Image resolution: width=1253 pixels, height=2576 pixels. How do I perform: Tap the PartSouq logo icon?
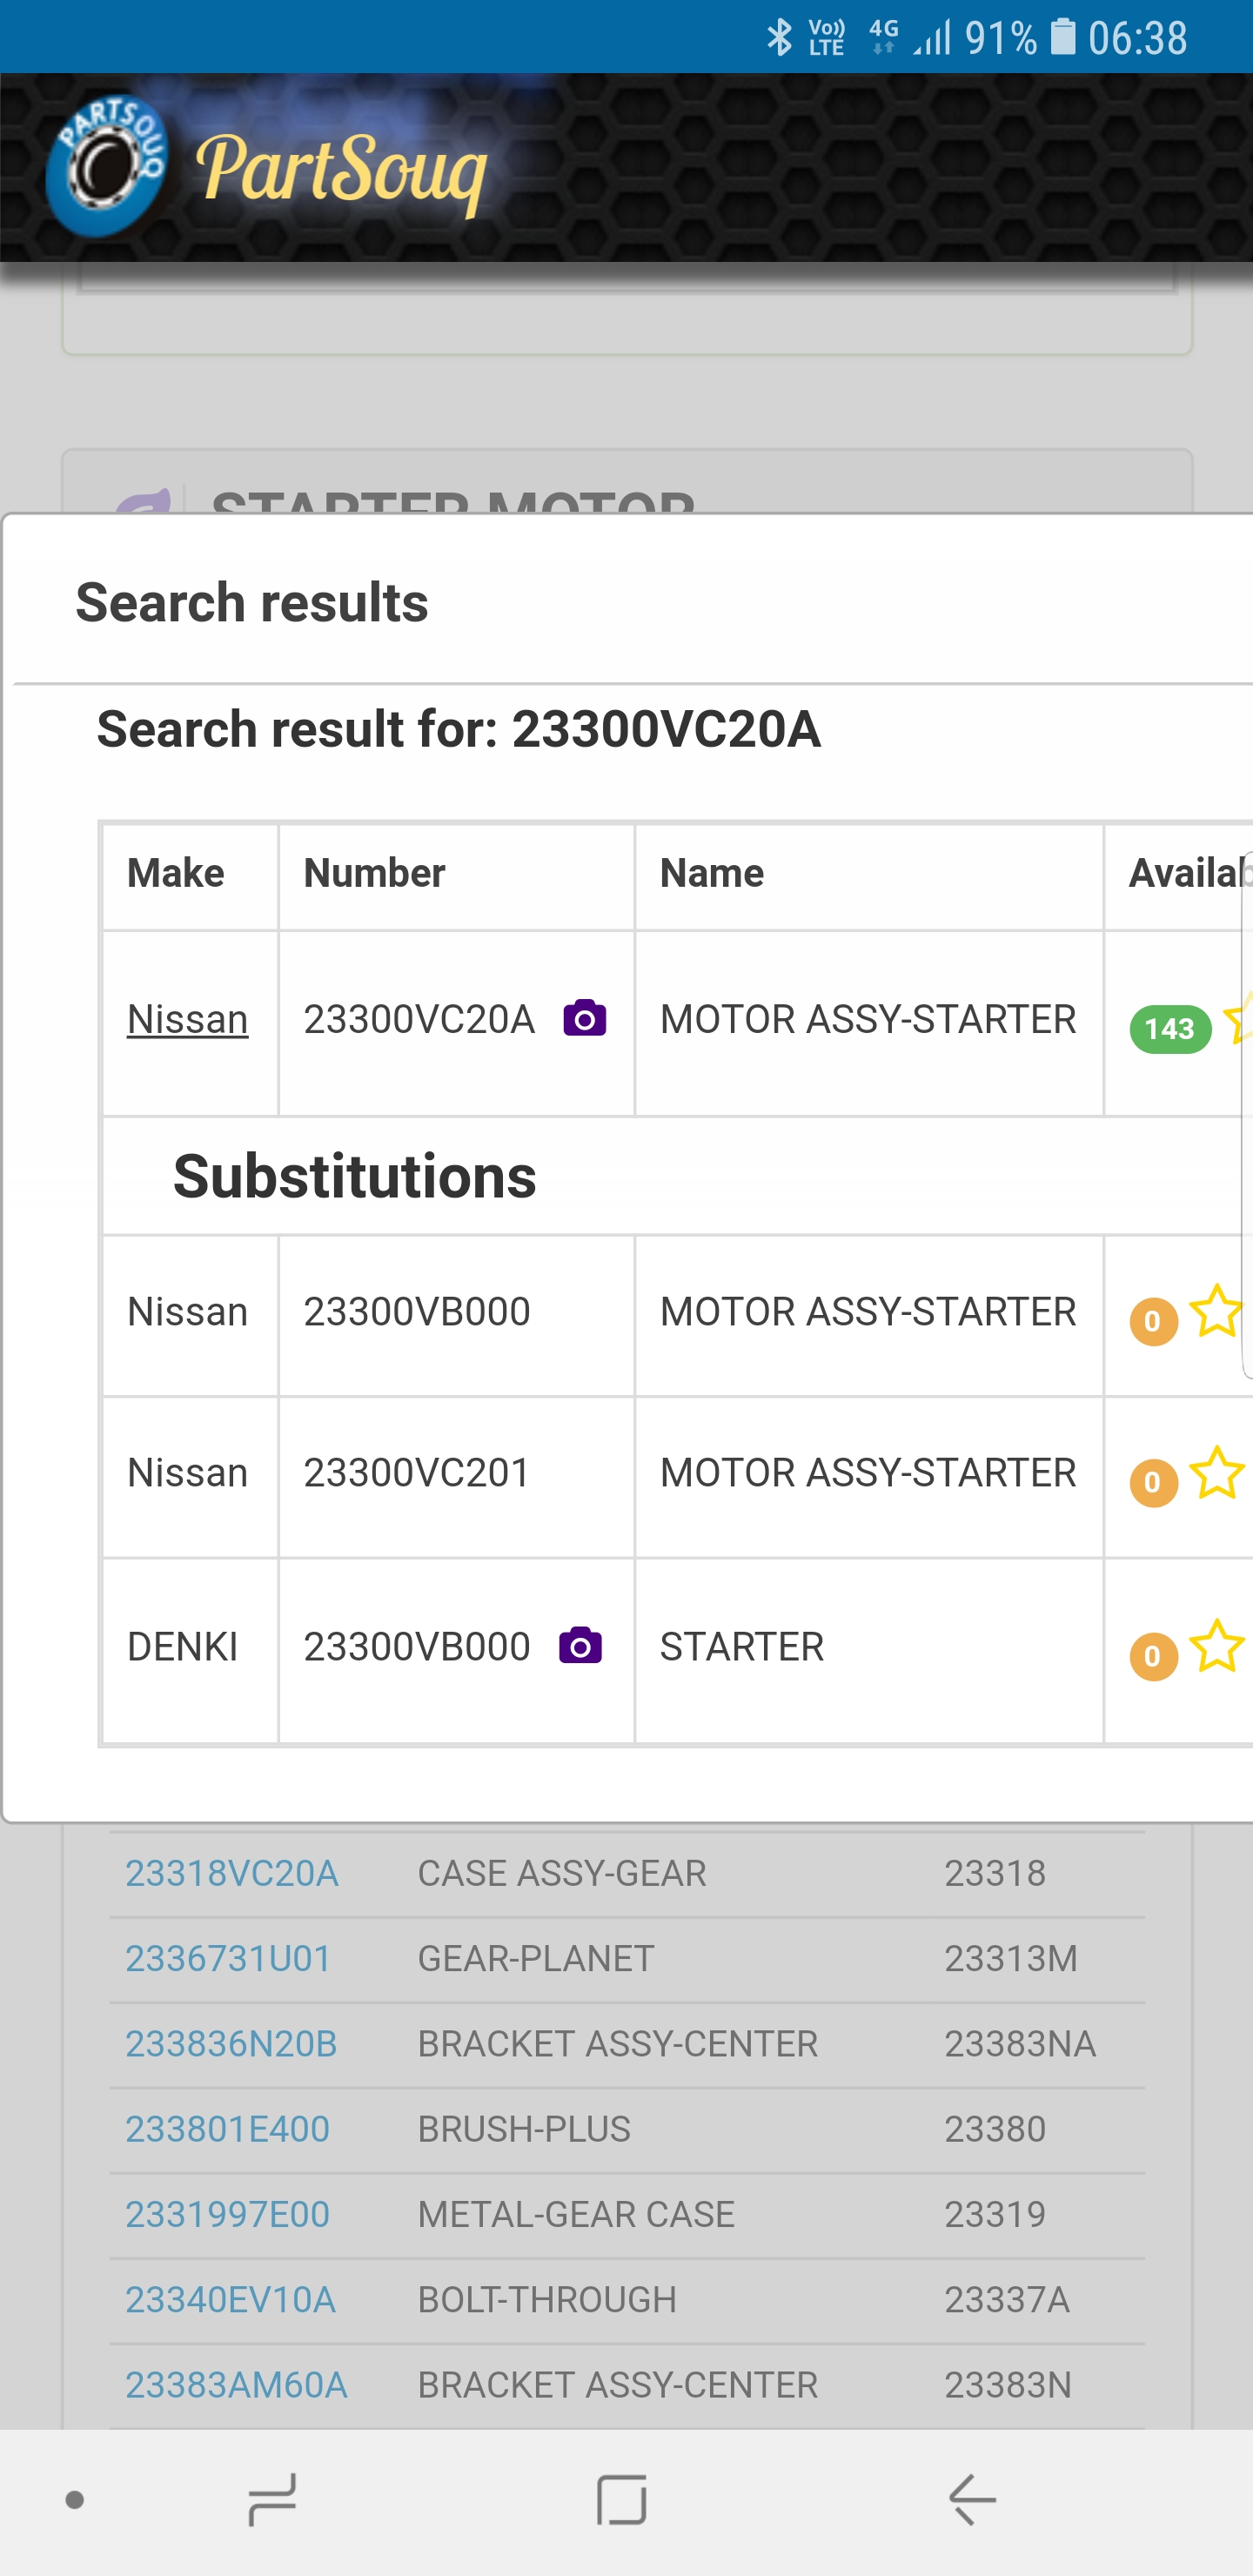click(x=108, y=167)
